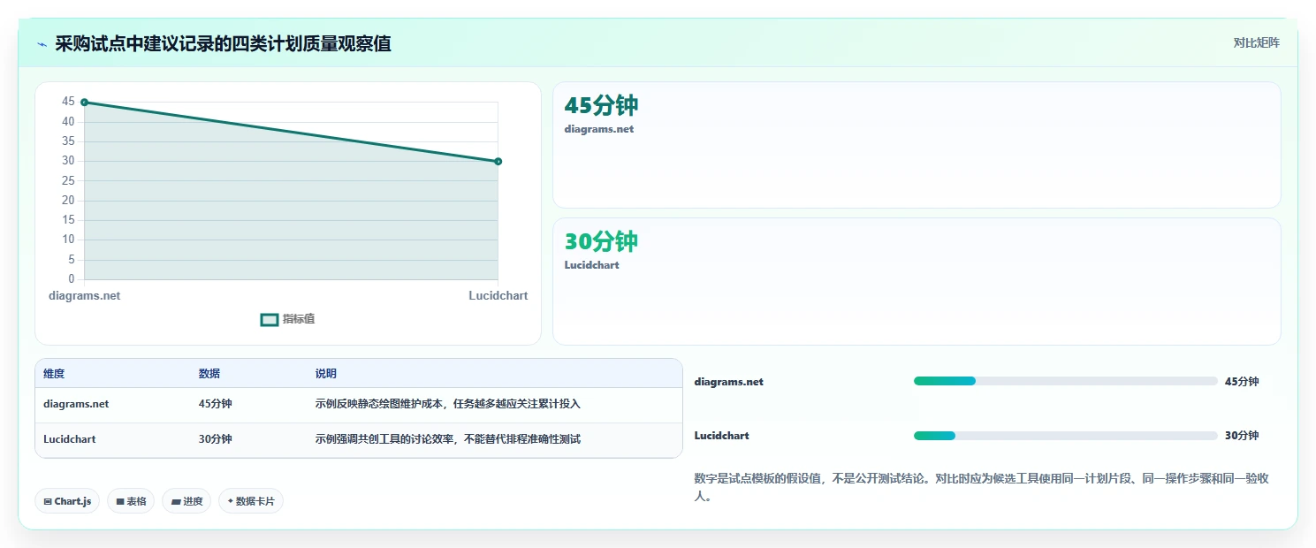Click the Chart.js chip
1316x548 pixels.
(68, 501)
